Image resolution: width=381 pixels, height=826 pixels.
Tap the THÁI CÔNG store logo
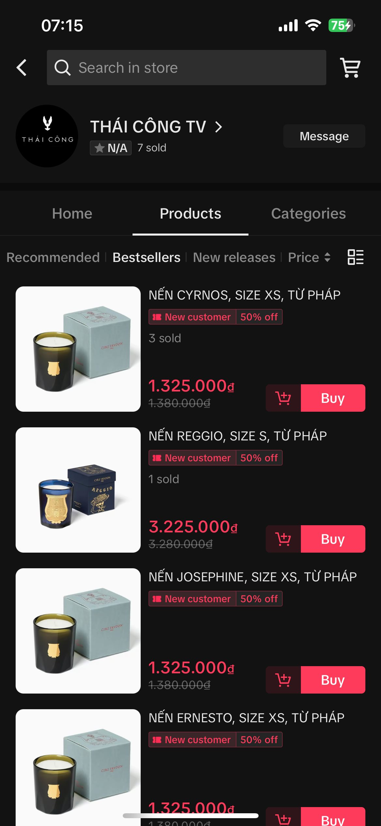[x=47, y=136]
